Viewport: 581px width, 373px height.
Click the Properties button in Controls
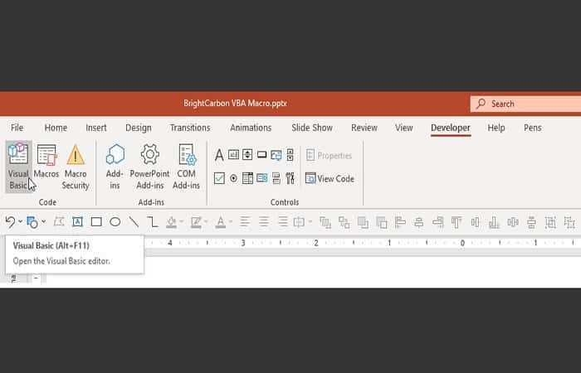click(x=329, y=156)
